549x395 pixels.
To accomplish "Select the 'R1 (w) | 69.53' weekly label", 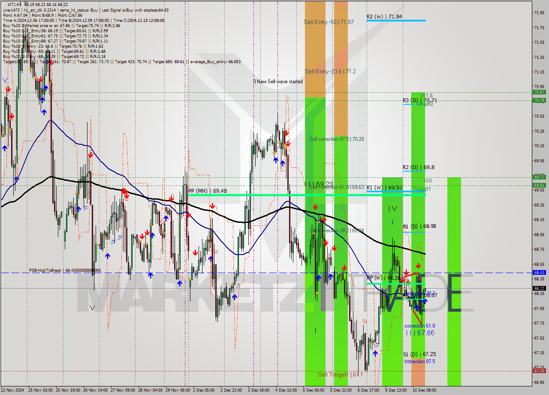I will [384, 187].
